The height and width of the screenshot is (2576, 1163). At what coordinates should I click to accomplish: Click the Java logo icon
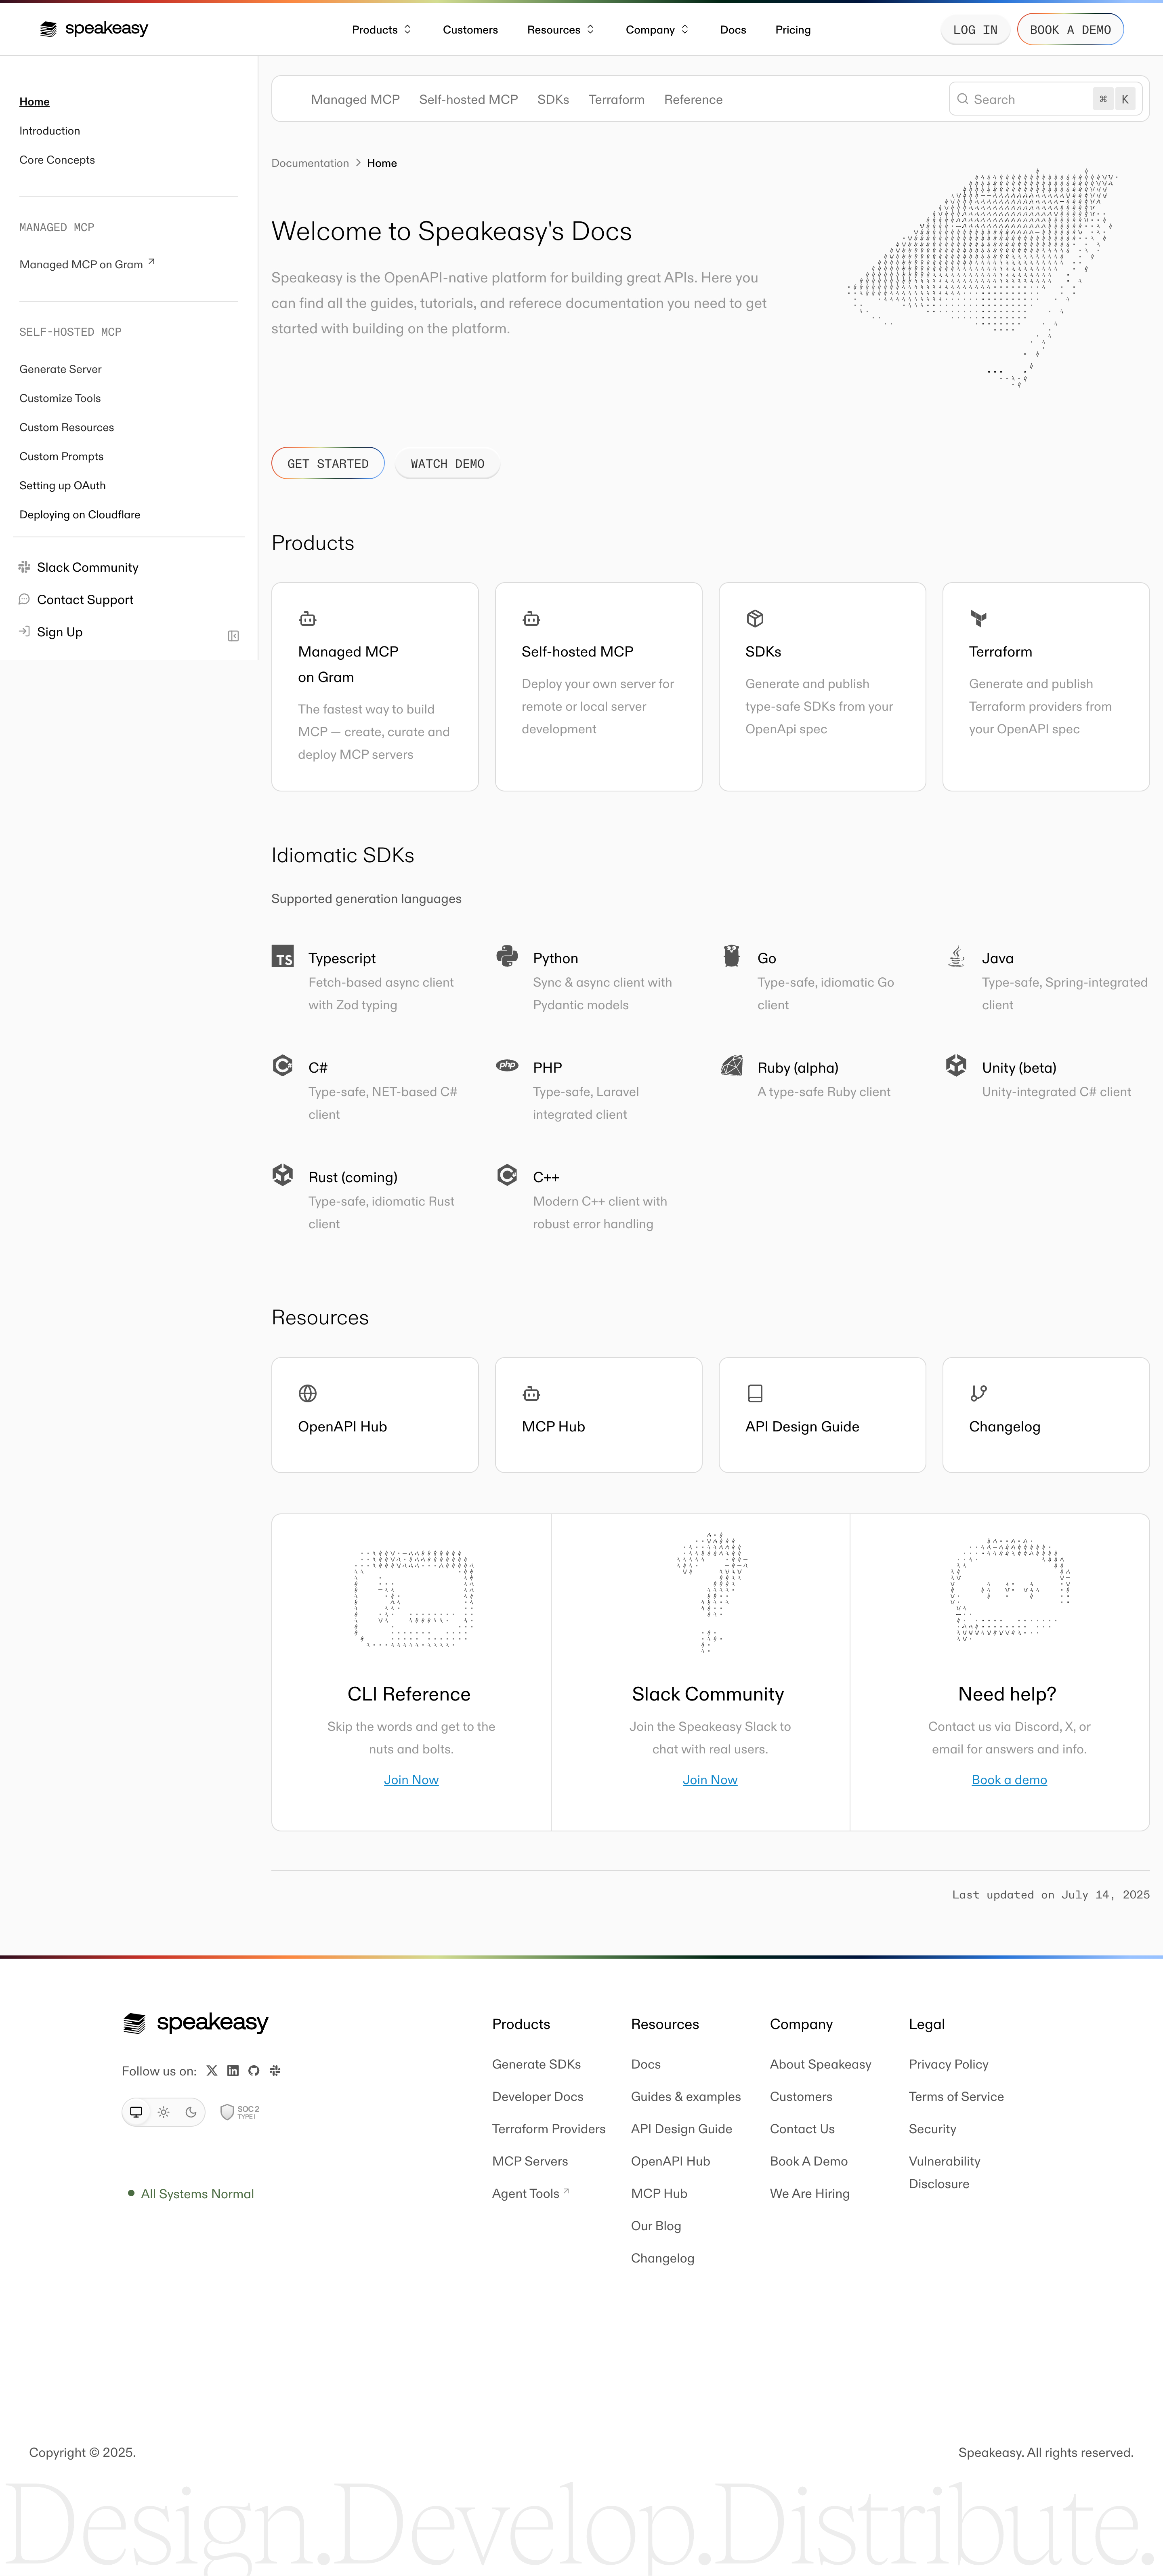click(x=956, y=956)
